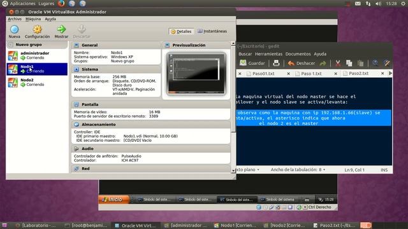The width and height of the screenshot is (408, 229).
Task: Open the volume indicator in top panel
Action: [378, 4]
